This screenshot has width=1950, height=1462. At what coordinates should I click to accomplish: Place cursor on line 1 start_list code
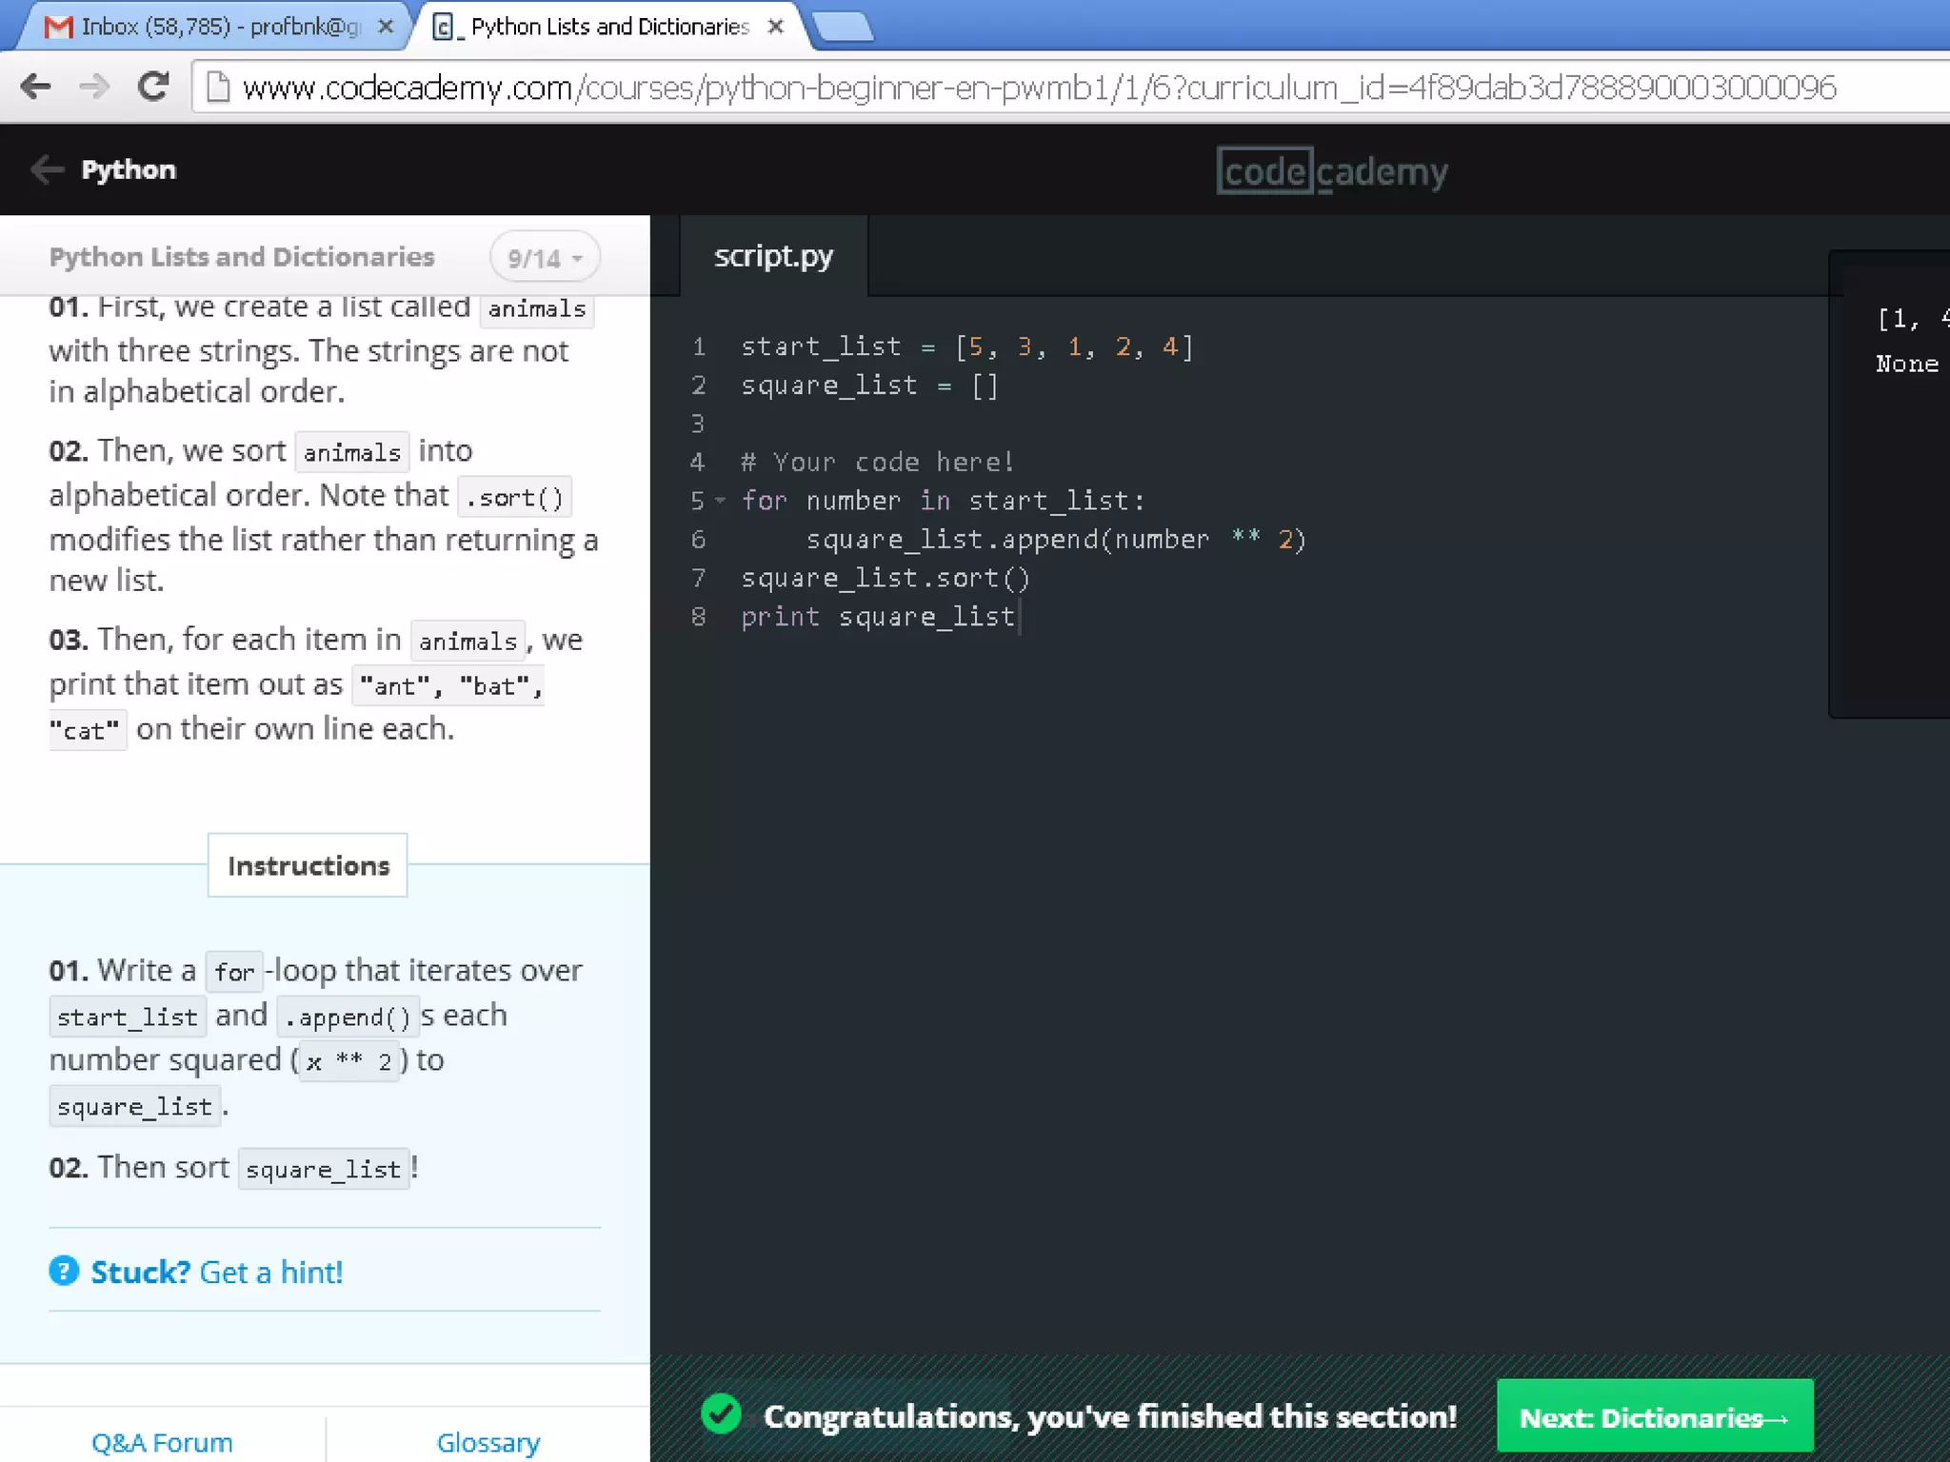(966, 346)
